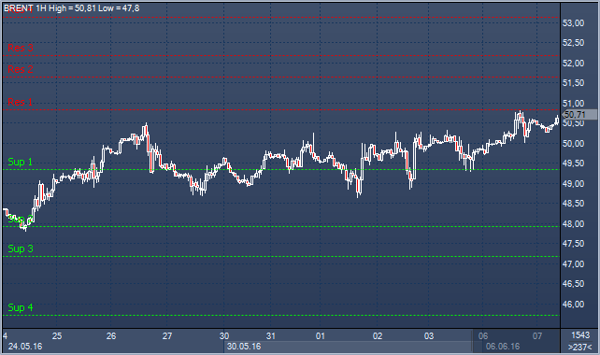Select the 24.05.16 date on timeline

[x=25, y=347]
